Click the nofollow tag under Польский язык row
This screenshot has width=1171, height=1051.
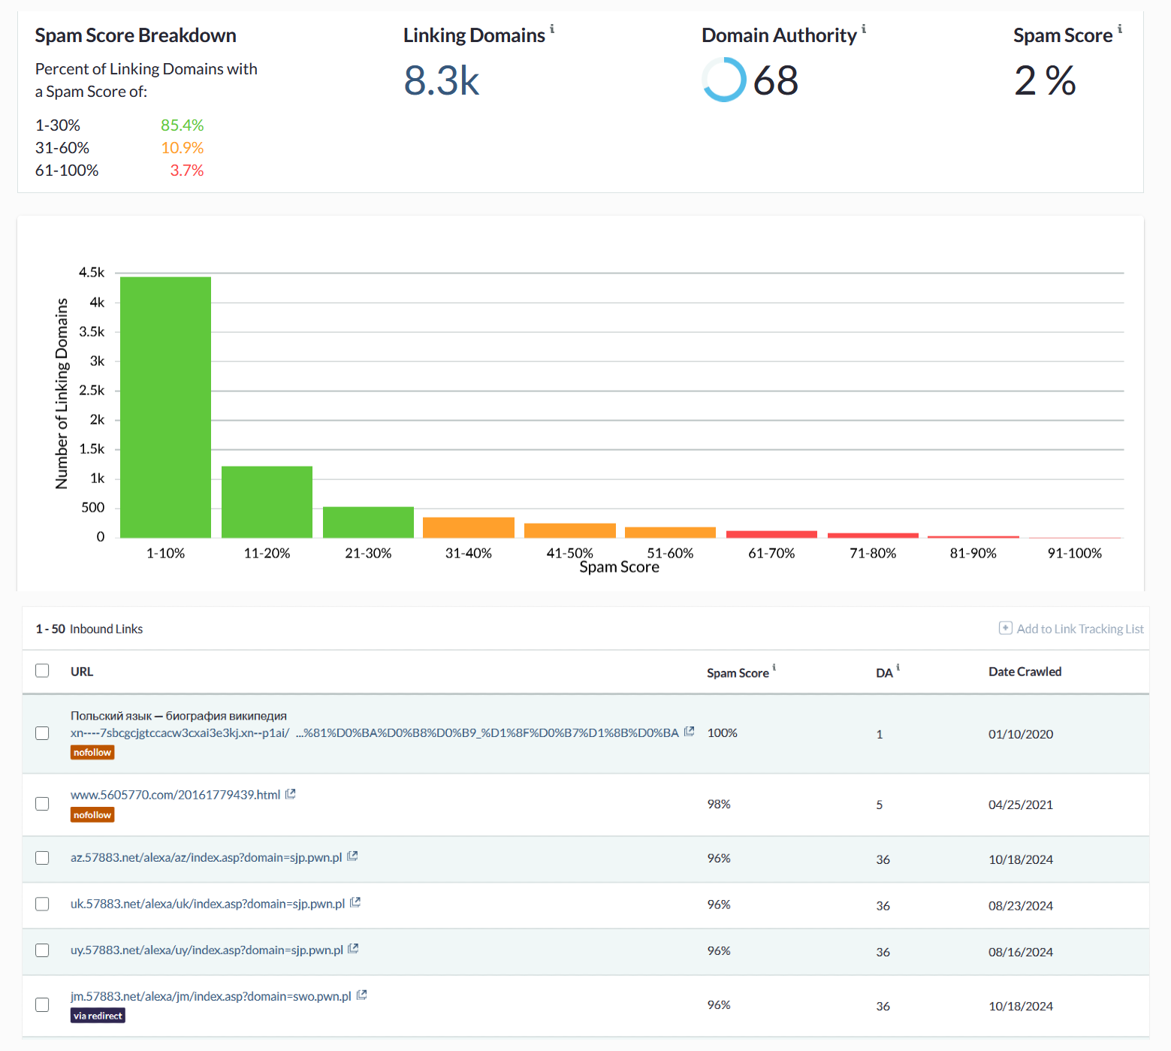point(92,752)
